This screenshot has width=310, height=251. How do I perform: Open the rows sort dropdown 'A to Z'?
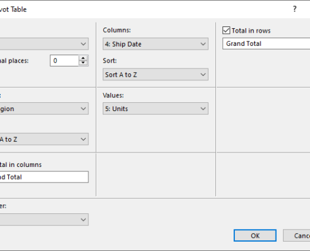[x=44, y=139]
